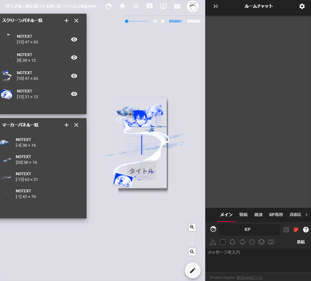Stop BGM playback square button
This screenshot has height=281, width=311.
click(x=163, y=21)
